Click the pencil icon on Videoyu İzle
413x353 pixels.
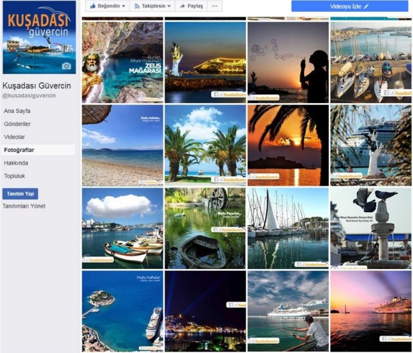(x=366, y=6)
